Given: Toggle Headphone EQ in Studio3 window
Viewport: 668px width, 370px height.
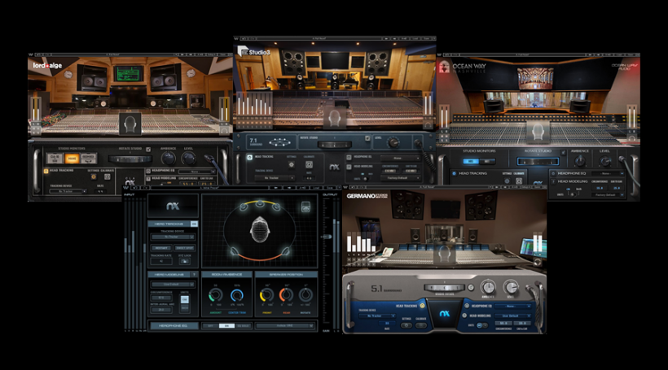Looking at the screenshot, I should pyautogui.click(x=349, y=157).
